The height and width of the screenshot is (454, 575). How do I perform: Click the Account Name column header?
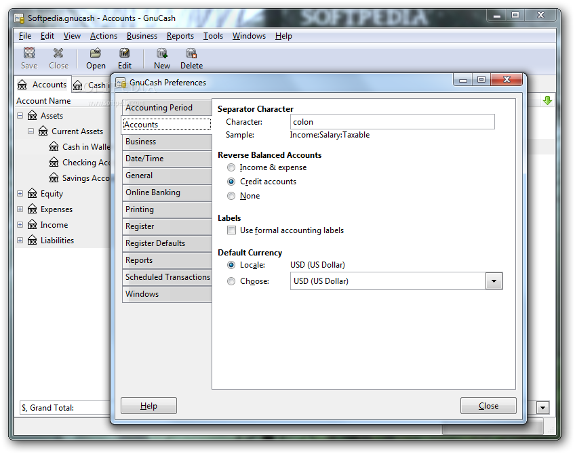[62, 101]
